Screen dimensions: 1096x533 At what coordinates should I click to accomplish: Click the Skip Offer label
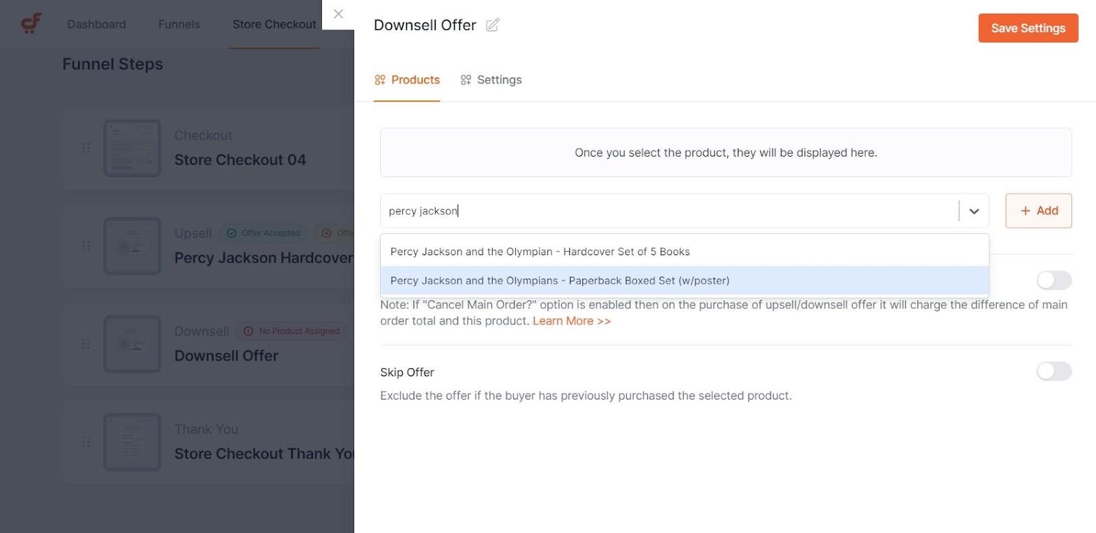(x=407, y=372)
